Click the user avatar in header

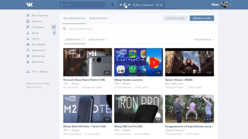coord(225,5)
